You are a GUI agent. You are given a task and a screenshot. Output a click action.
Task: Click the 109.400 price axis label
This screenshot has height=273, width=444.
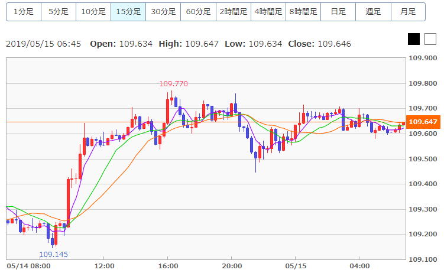[x=423, y=184]
